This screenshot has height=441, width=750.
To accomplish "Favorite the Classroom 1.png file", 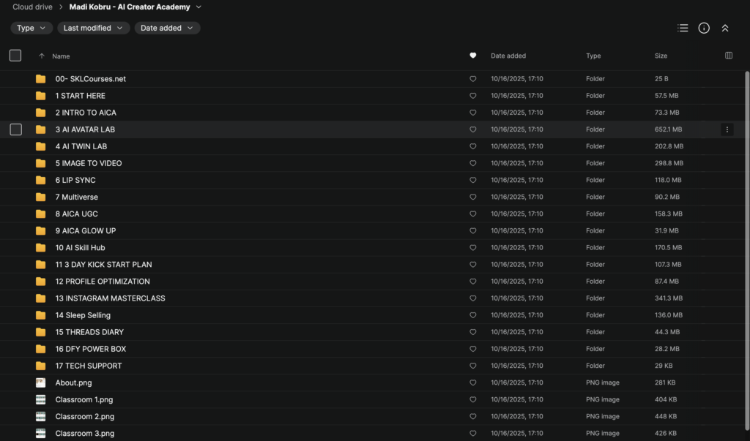I will [473, 399].
